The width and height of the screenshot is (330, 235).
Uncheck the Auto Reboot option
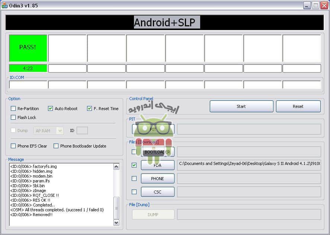pyautogui.click(x=50, y=108)
